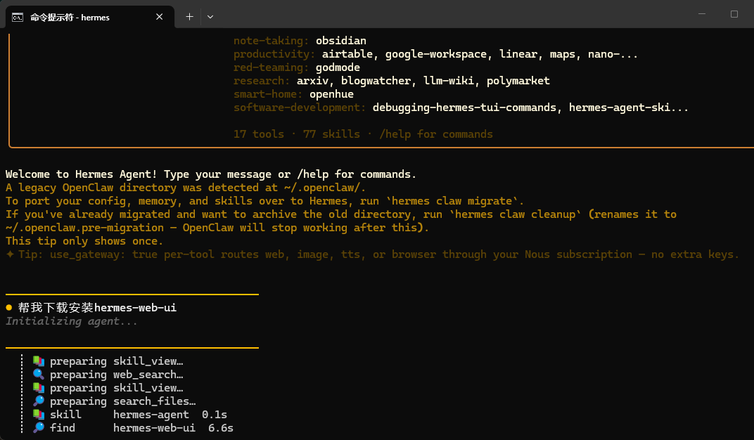Image resolution: width=754 pixels, height=440 pixels.
Task: Click the yellow bullet before the user prompt
Action: [x=8, y=307]
